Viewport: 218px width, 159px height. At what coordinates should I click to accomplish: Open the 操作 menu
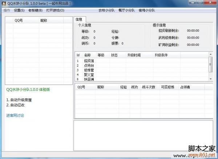[7, 10]
